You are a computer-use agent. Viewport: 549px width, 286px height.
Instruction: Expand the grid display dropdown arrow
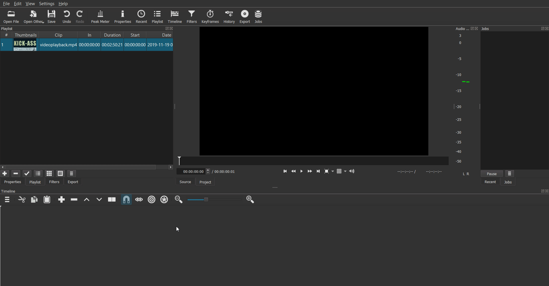pos(345,171)
